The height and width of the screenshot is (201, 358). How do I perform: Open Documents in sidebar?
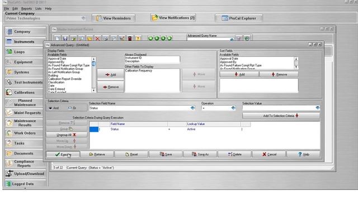coord(25,153)
